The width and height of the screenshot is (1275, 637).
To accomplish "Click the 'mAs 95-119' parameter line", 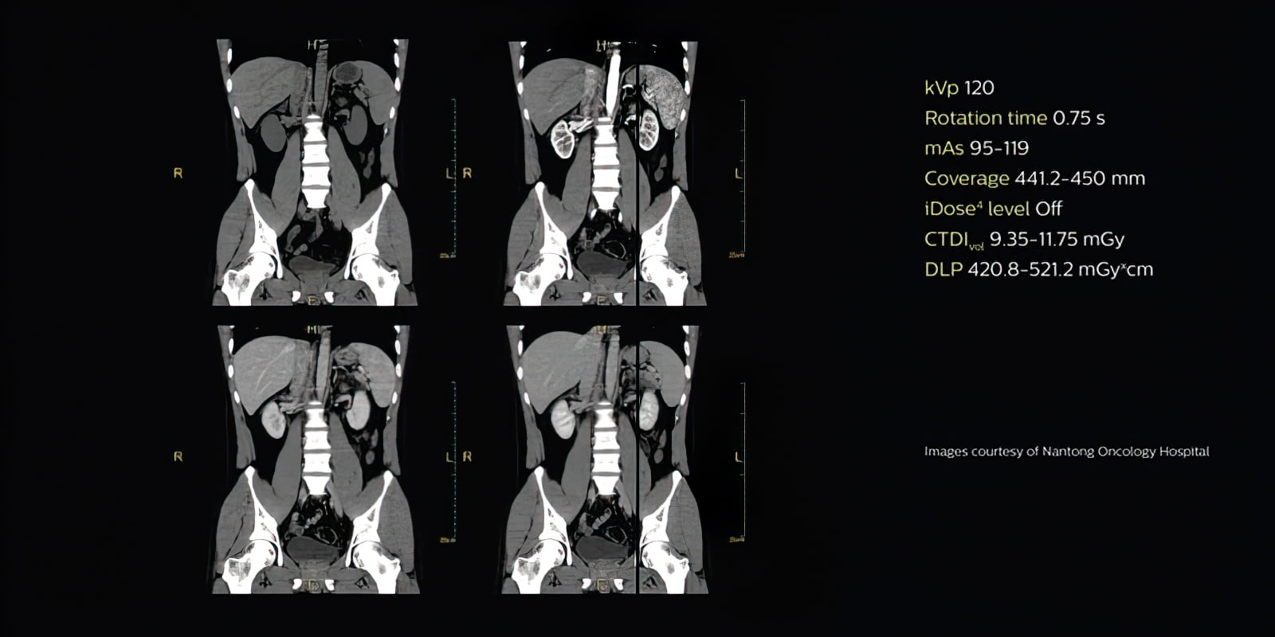I will pyautogui.click(x=976, y=148).
